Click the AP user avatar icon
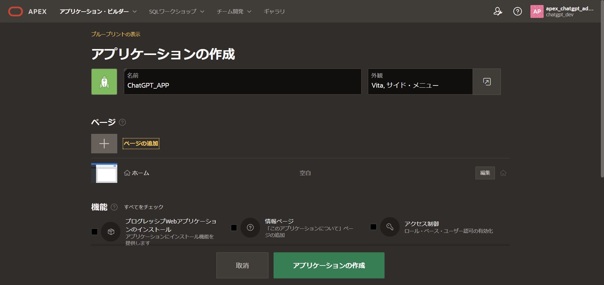This screenshot has width=604, height=285. [x=537, y=12]
